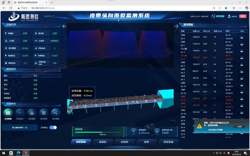Click the camera icon in control center
Image resolution: width=250 pixels, height=156 pixels.
pos(8,112)
